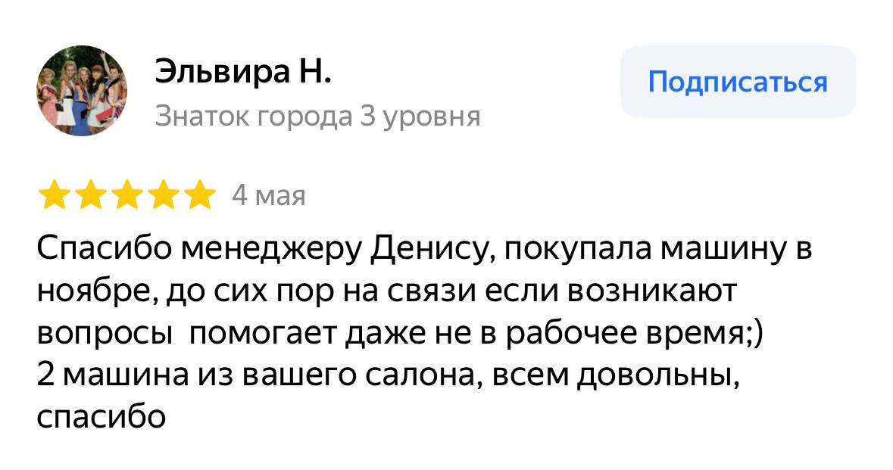Click the review date 4 мая

268,196
